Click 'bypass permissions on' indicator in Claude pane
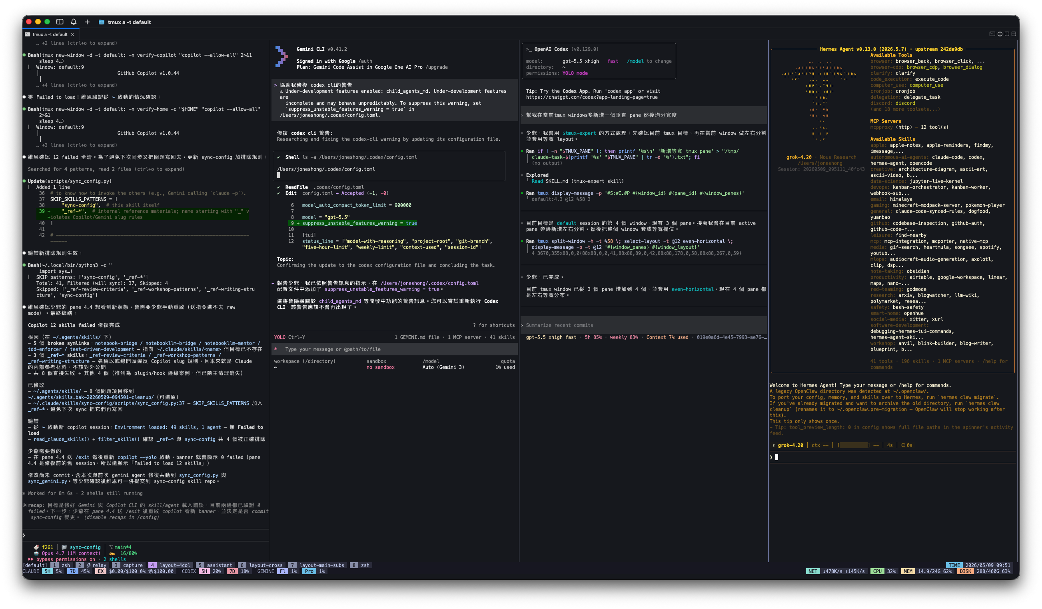 65,559
